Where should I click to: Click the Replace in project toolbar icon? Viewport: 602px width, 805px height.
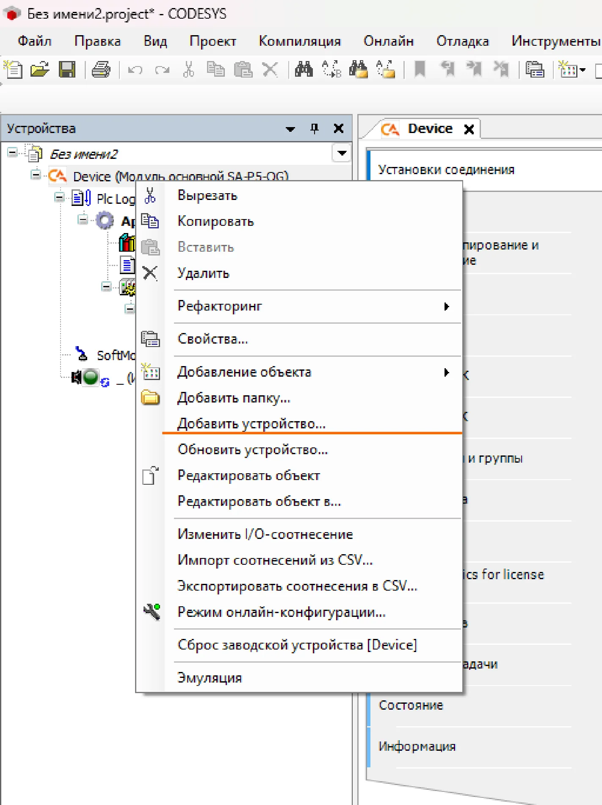click(x=386, y=69)
